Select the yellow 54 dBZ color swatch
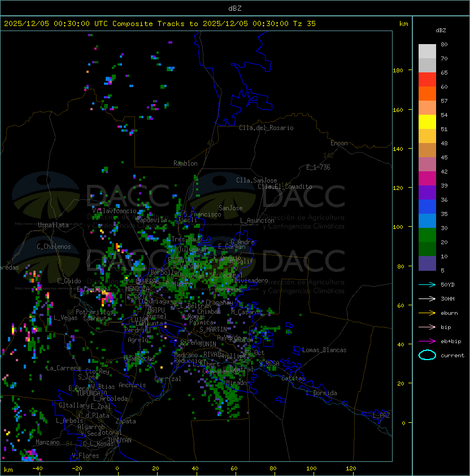Image resolution: width=470 pixels, height=476 pixels. click(427, 122)
